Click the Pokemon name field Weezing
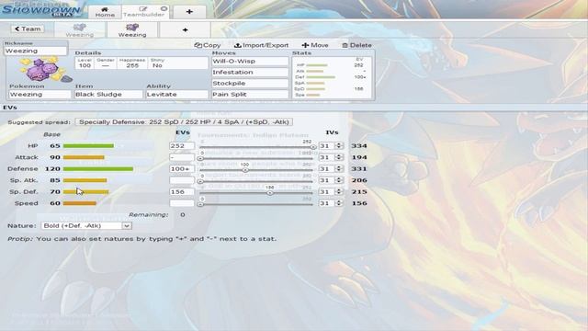The image size is (588, 331). pyautogui.click(x=40, y=94)
